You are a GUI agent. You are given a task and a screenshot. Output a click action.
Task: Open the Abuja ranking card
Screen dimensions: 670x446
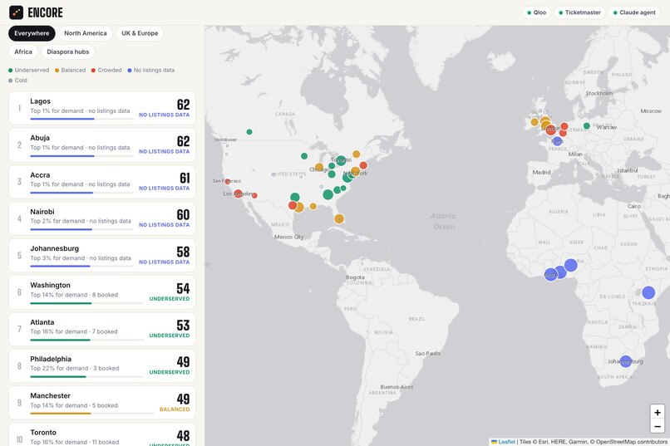(x=102, y=145)
